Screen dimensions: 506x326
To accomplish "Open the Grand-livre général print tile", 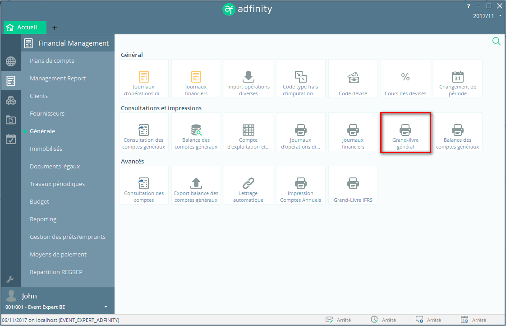I will pyautogui.click(x=405, y=132).
